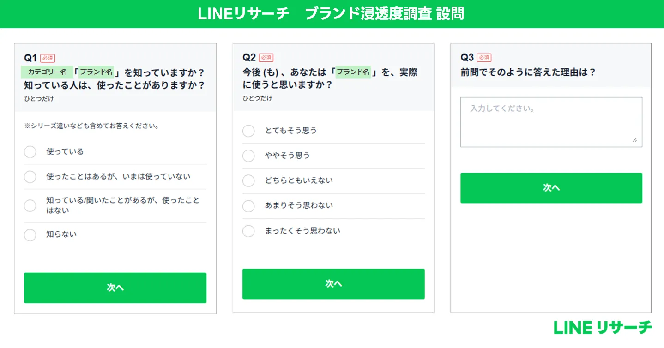Select 知っている/聞いたことがあるが radio option
The height and width of the screenshot is (348, 664).
pyautogui.click(x=30, y=206)
